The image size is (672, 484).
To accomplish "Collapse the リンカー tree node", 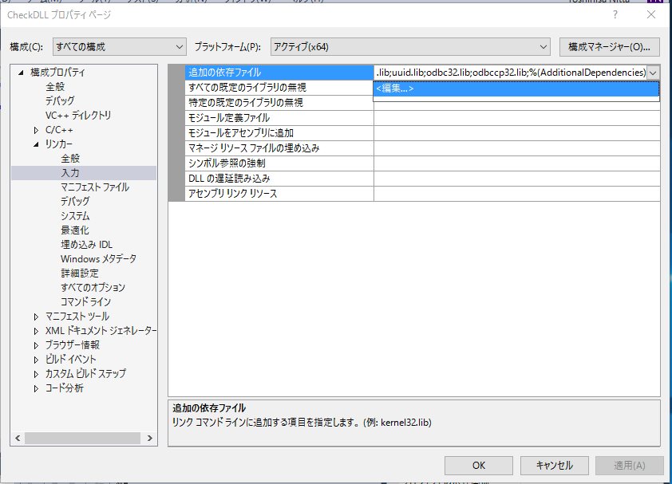I will pos(37,144).
